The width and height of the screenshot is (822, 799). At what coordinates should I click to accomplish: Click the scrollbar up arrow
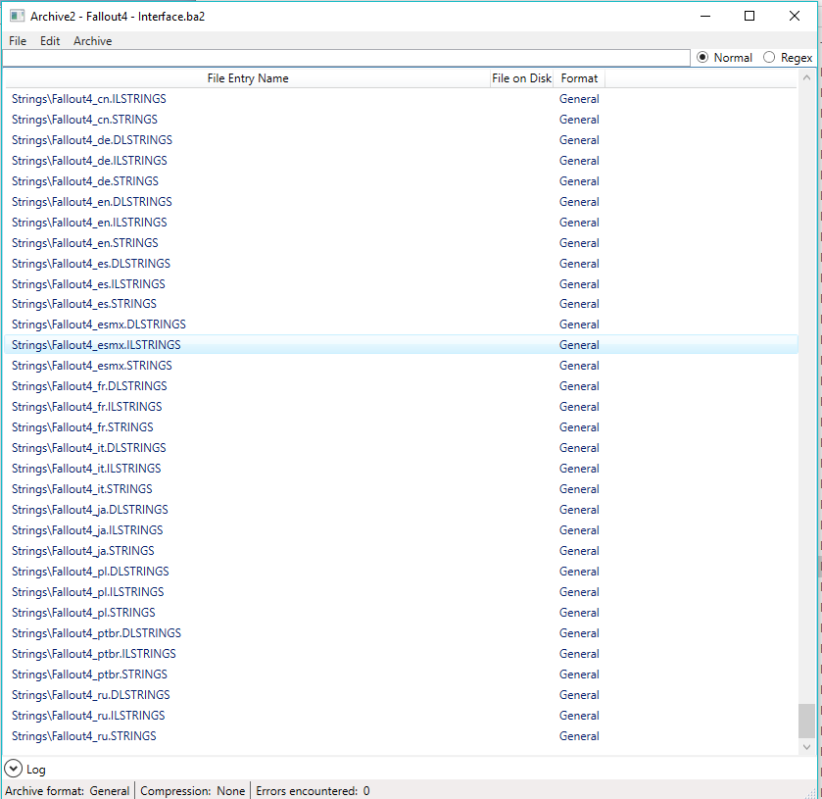806,77
